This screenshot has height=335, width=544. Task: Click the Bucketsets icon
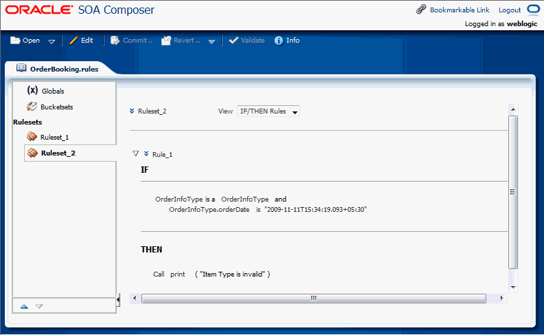point(32,107)
